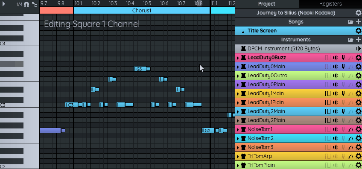
Task: Edit volume envelope of LeadDuty0Buzz
Action: 336,58
